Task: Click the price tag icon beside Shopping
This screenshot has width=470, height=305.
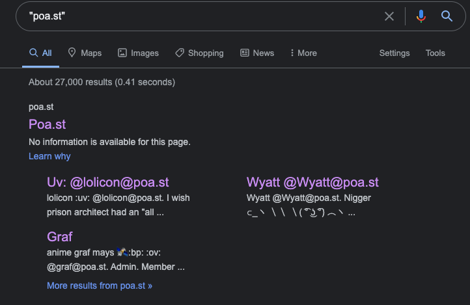Action: click(180, 53)
